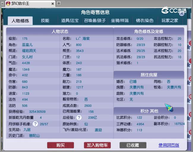Click the 法术修炼 value 25/25
Viewport: 193px width, 152px height.
tap(141, 51)
